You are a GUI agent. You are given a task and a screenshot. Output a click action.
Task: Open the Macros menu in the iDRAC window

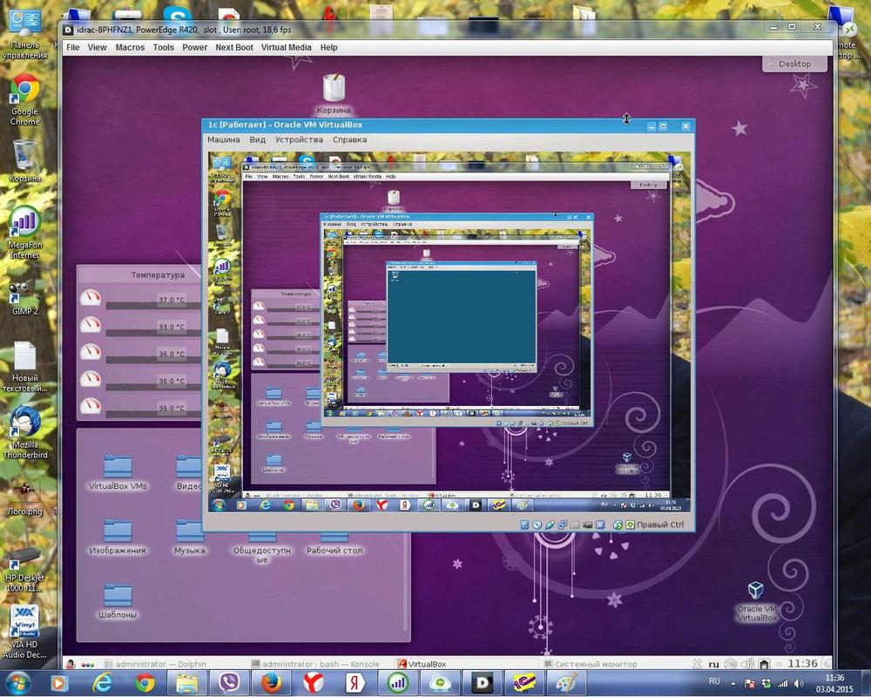(130, 47)
